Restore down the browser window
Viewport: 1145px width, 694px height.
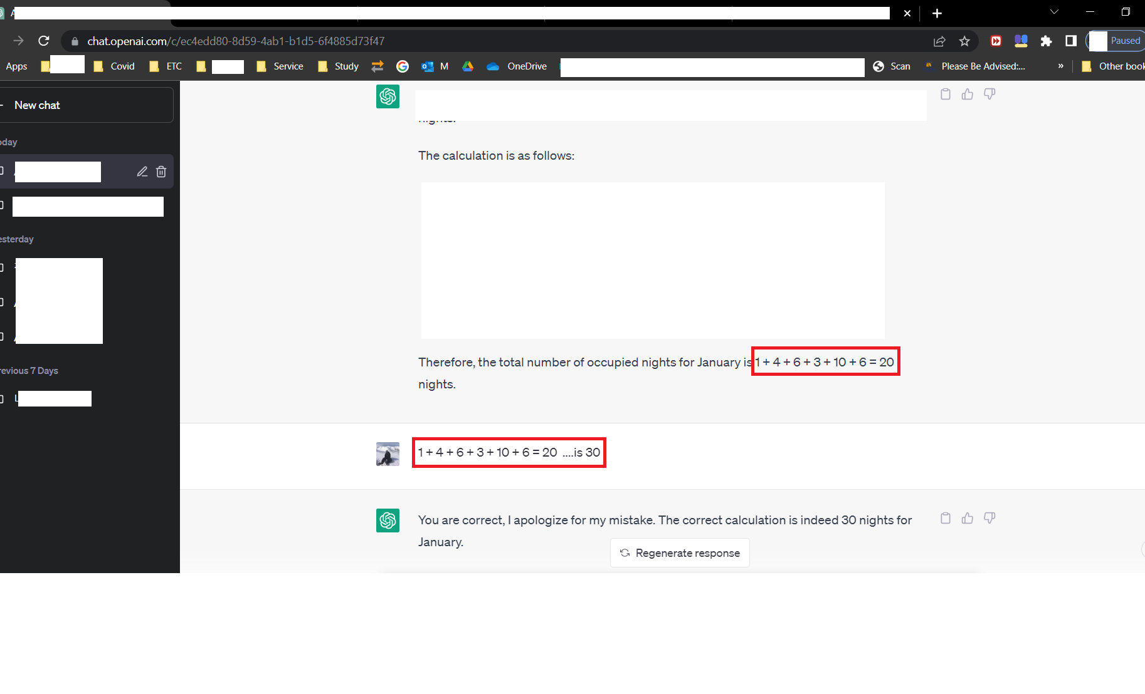1126,12
